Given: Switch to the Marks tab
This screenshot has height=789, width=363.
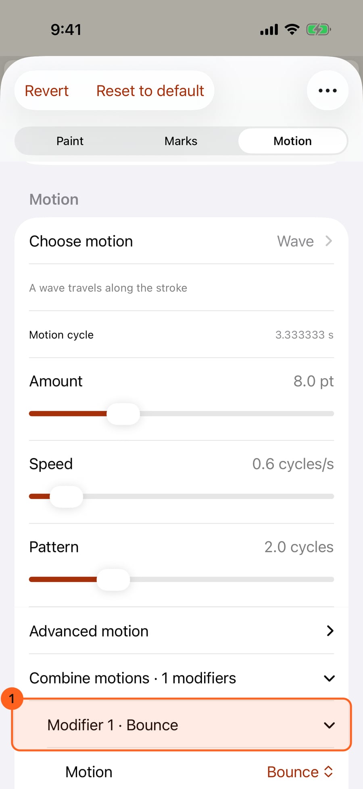Looking at the screenshot, I should click(181, 141).
